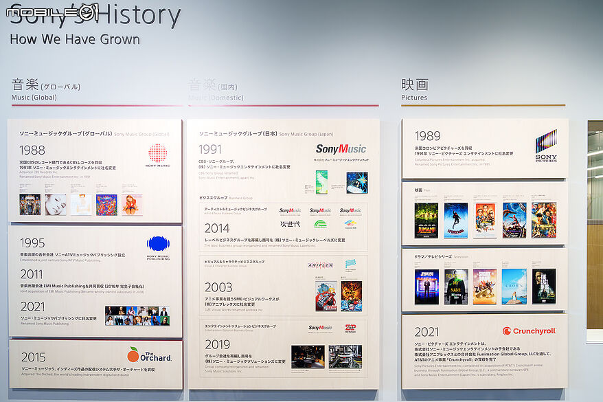Open the Spider-Man No Way Home poster
Image resolution: width=603 pixels, height=402 pixels.
pyautogui.click(x=514, y=221)
